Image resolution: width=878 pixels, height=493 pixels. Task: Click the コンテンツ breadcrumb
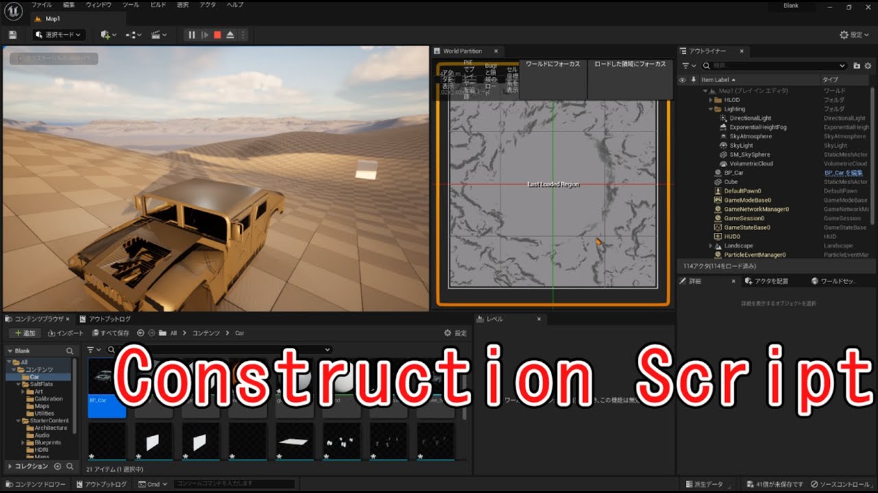point(206,333)
